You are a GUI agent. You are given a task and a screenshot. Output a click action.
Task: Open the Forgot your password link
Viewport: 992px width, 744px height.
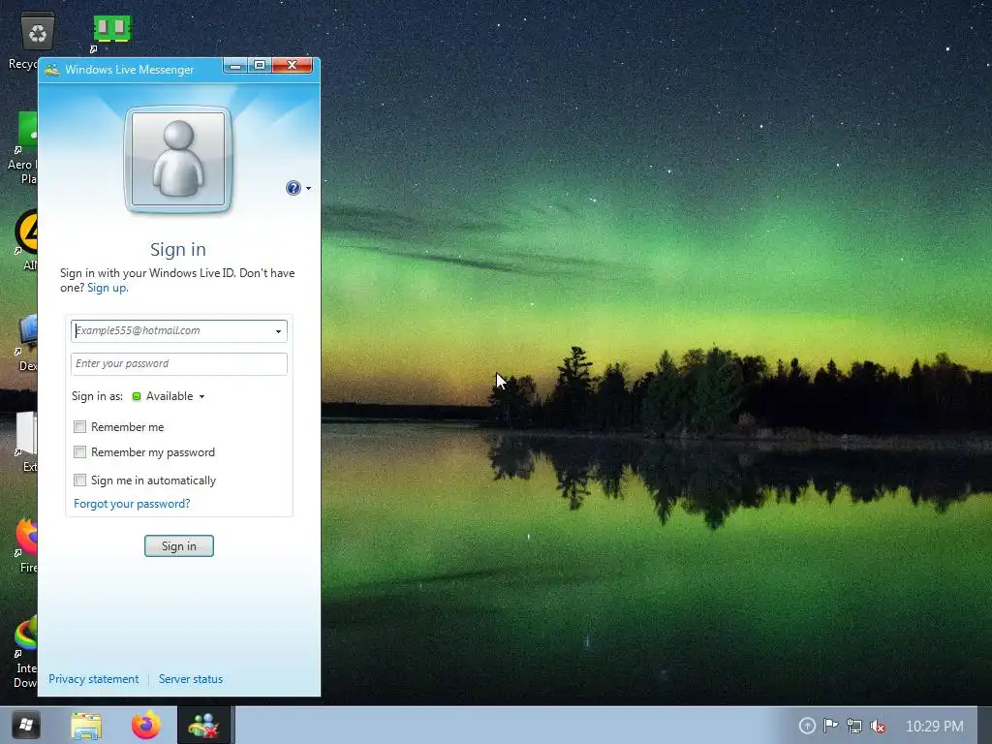coord(132,504)
